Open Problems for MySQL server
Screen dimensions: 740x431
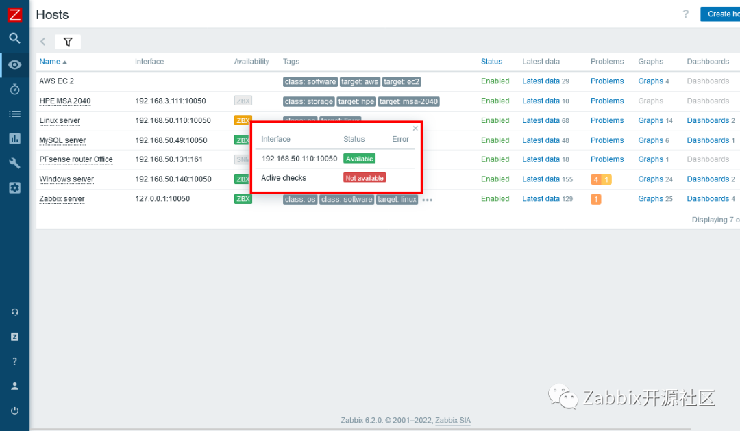[607, 140]
